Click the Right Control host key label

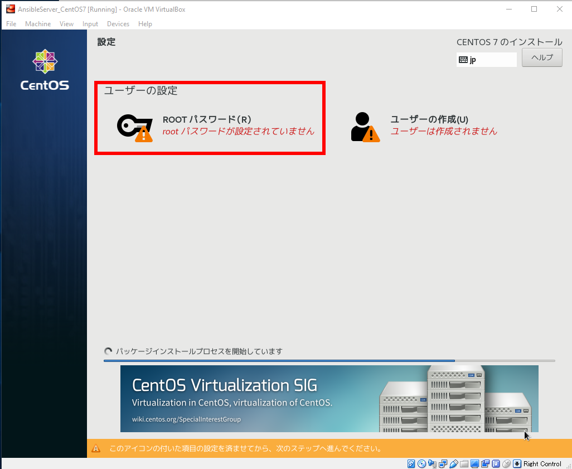[542, 463]
